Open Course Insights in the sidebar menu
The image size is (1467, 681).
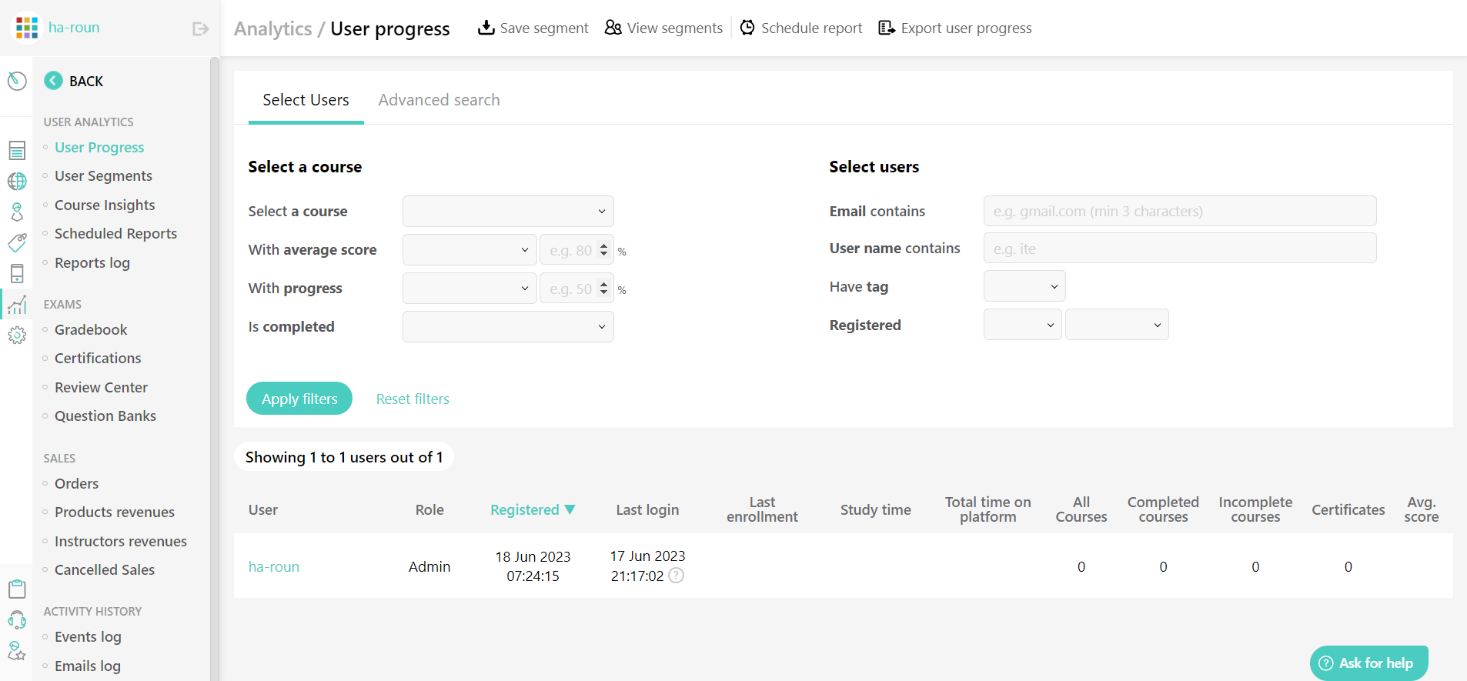(x=105, y=205)
